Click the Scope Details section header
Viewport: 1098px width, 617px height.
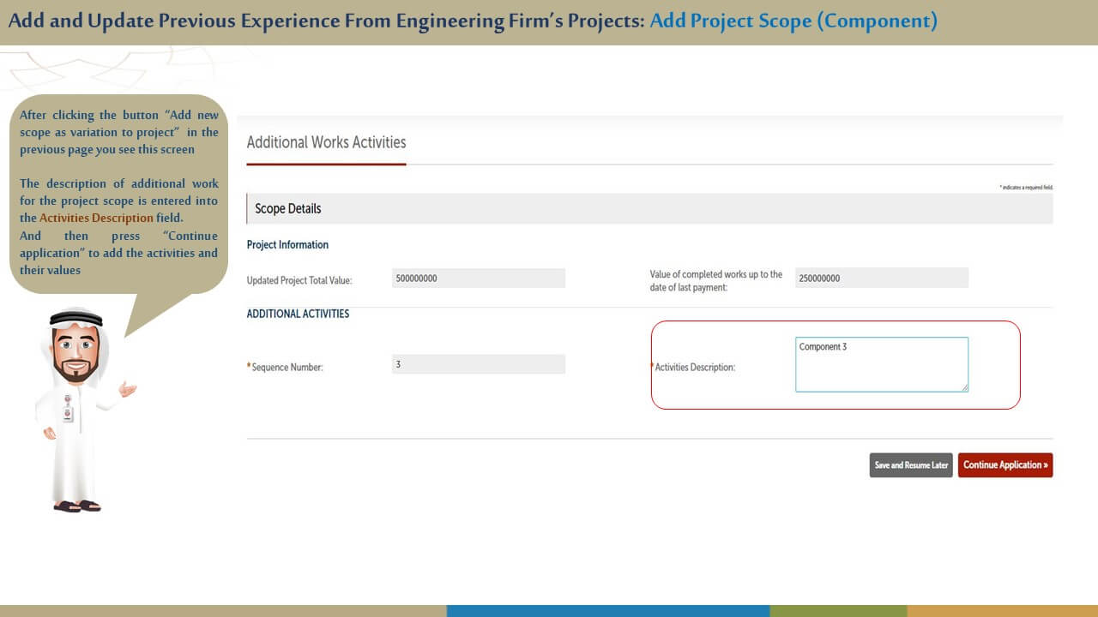288,209
